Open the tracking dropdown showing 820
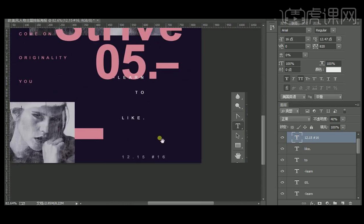Screen dimensions: 364x224 339,46
